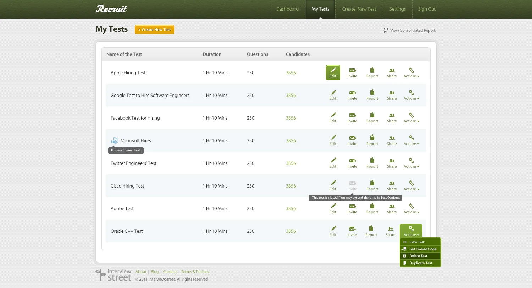Viewport: 532px width, 288px height.
Task: Open the About footer link
Action: pyautogui.click(x=141, y=272)
